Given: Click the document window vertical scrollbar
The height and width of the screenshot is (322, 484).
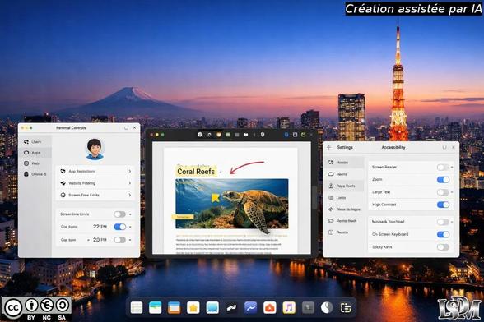Looking at the screenshot, I should coord(314,197).
